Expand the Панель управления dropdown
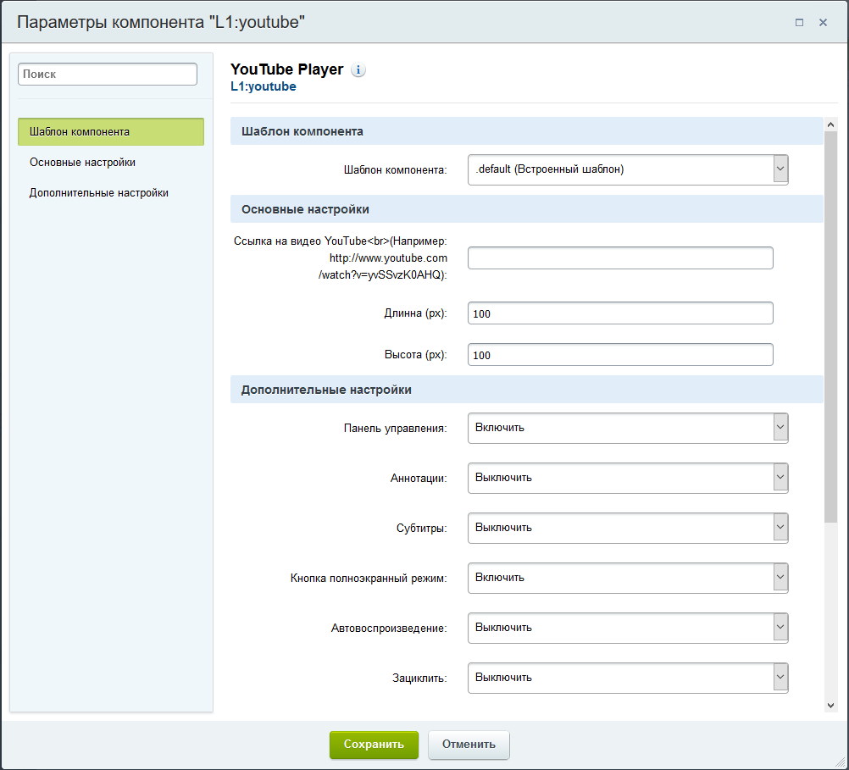 (628, 428)
